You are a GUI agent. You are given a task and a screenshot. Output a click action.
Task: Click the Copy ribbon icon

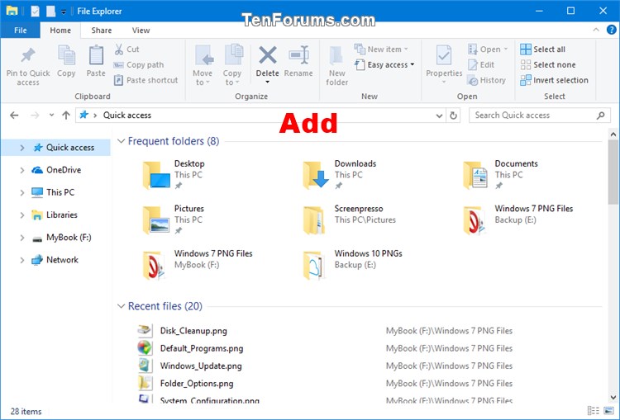click(66, 55)
